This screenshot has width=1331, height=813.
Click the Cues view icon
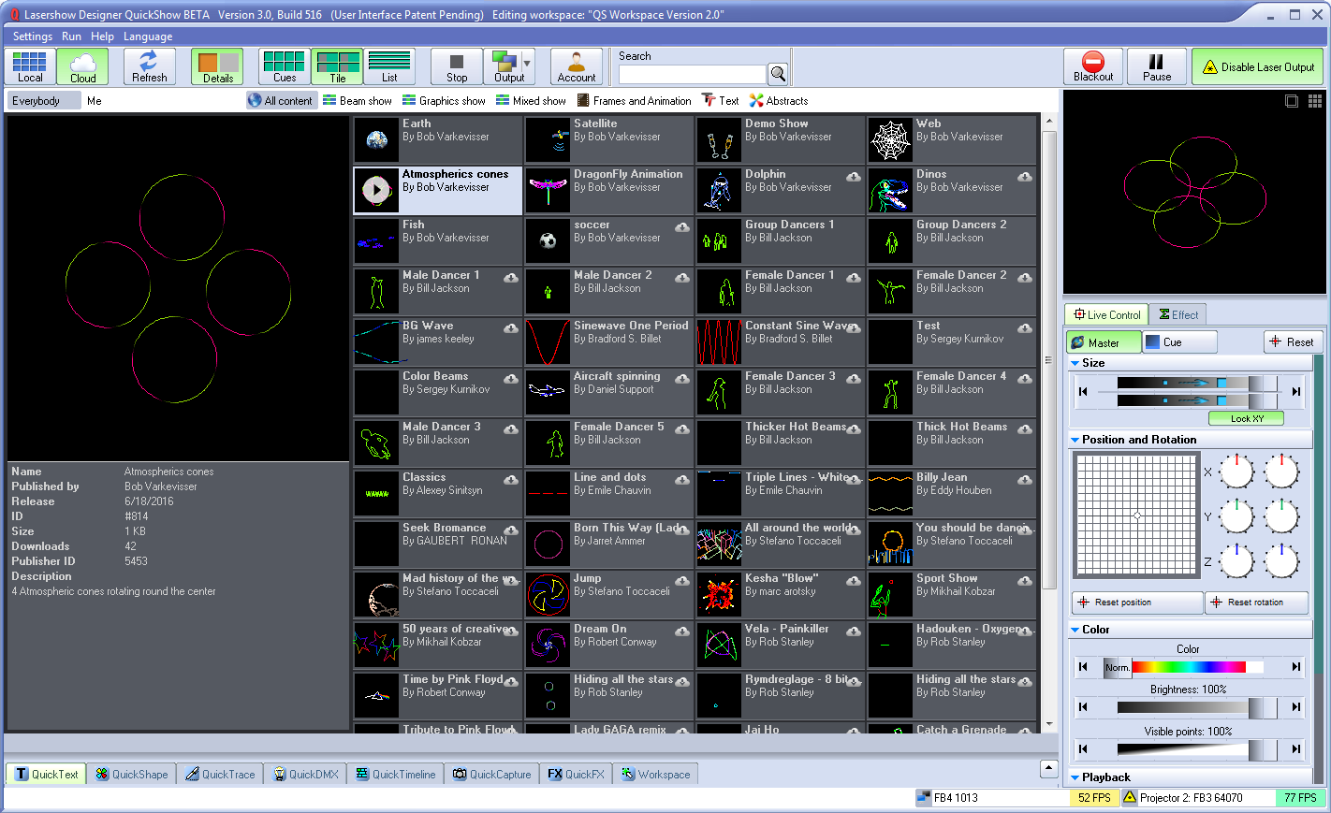[x=285, y=66]
